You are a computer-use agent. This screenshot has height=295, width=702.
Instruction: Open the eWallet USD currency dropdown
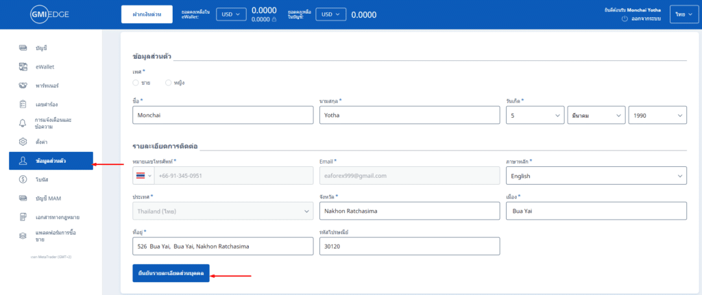(x=231, y=14)
